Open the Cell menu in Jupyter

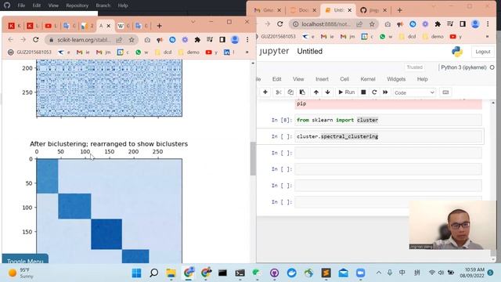[344, 79]
